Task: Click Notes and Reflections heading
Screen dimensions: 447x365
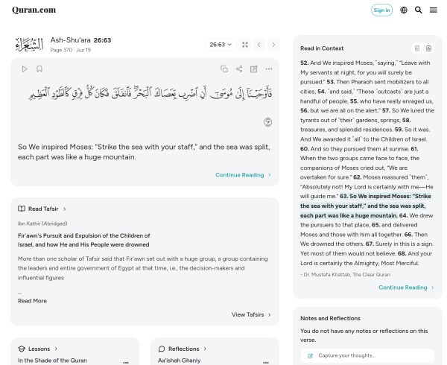Action: click(x=330, y=318)
